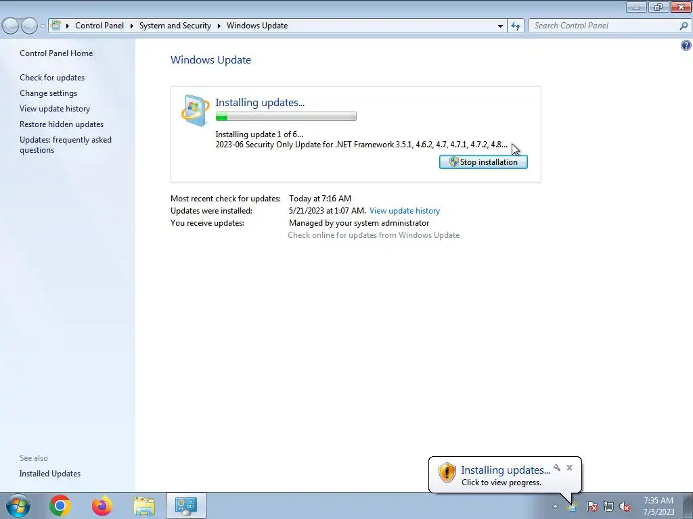The height and width of the screenshot is (519, 693).
Task: Click System and Security breadcrumb
Action: click(x=175, y=26)
